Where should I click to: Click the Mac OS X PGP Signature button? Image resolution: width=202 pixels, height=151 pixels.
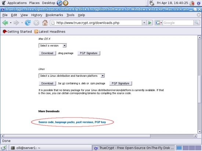[x=89, y=53]
